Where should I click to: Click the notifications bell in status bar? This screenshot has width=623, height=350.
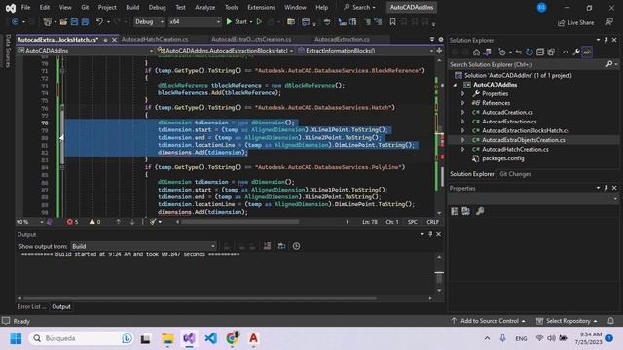tap(611, 320)
